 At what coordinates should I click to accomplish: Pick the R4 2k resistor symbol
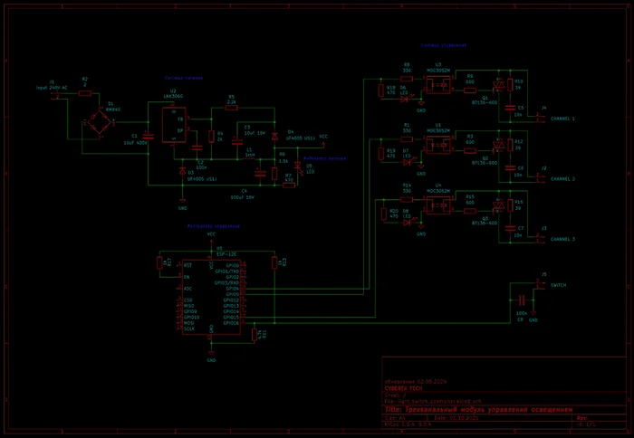click(211, 137)
